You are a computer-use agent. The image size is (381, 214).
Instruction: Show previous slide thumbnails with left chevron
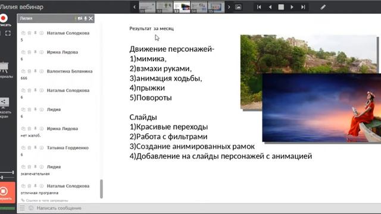click(135, 7)
